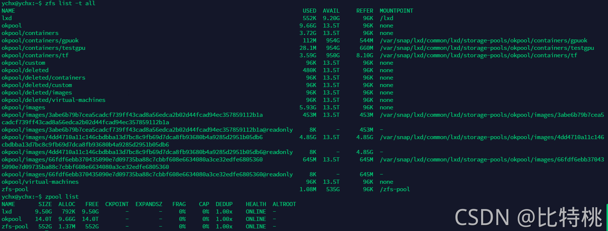Click the 4dd4710a11c146 image snapshot ending @readonly
This screenshot has height=231, width=608.
[147, 152]
